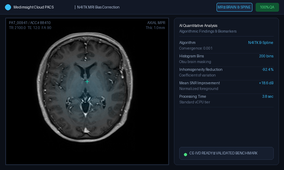
Task: Select the 'Algorithm' row label
Action: (187, 42)
